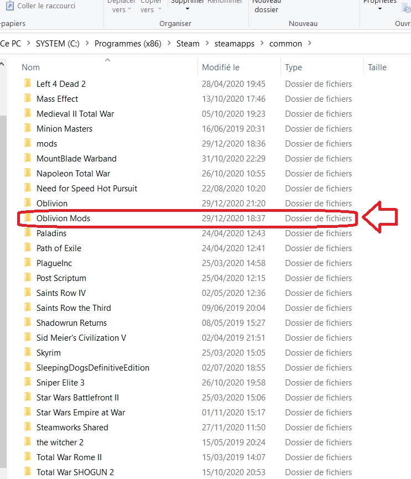The height and width of the screenshot is (479, 411).
Task: Select the mods folder icon
Action: [28, 143]
